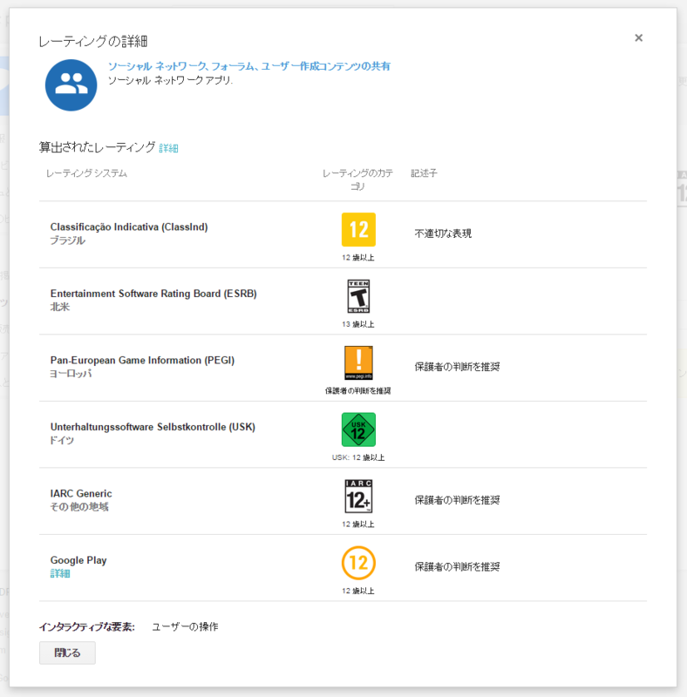The height and width of the screenshot is (697, 687).
Task: Click the USK: 12 歳以上 label
Action: point(358,457)
